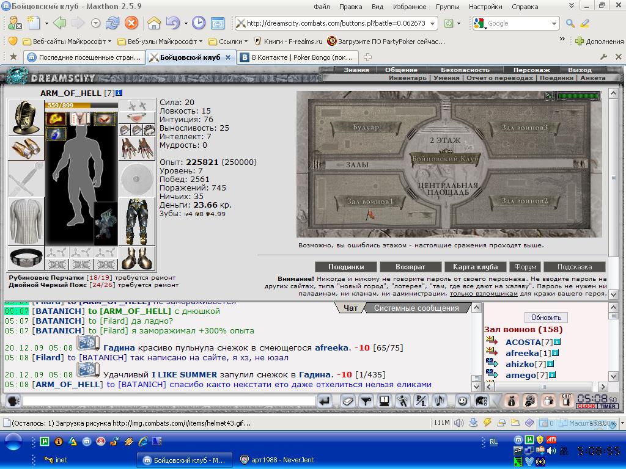Go to the Home page icon
Screen dimensions: 626x469
[x=154, y=23]
